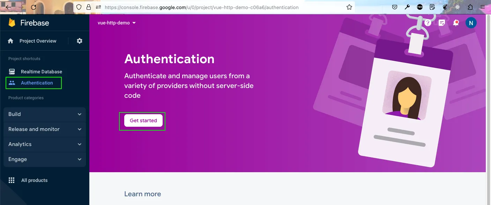
Task: Click the browser forward arrow
Action: coord(21,7)
